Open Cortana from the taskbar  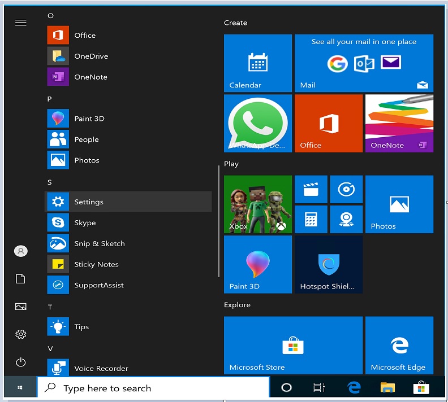(x=286, y=387)
